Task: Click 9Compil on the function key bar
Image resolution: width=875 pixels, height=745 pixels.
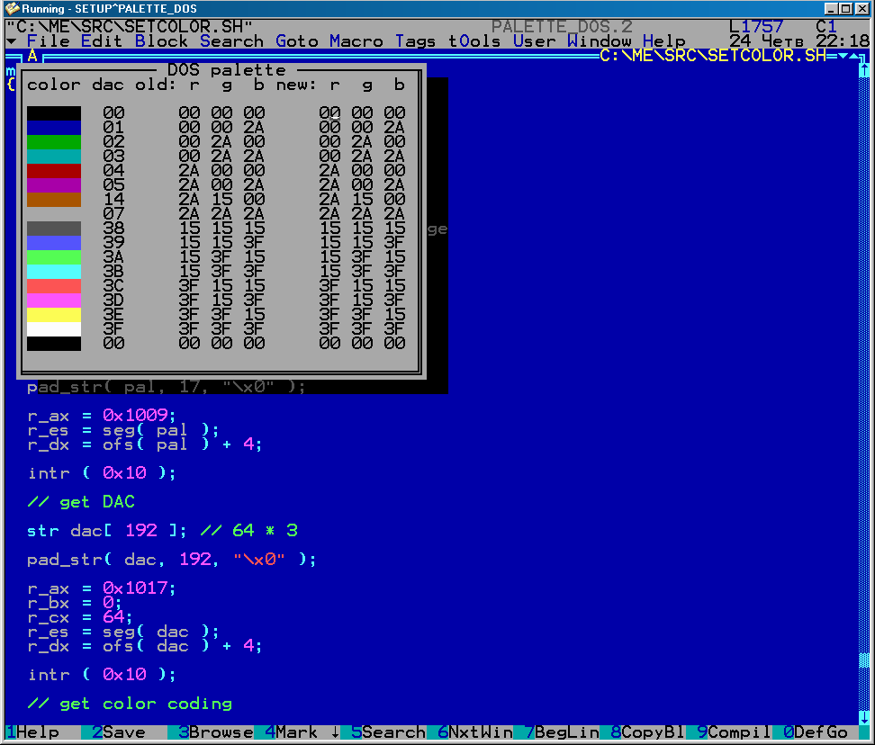Action: tap(735, 732)
